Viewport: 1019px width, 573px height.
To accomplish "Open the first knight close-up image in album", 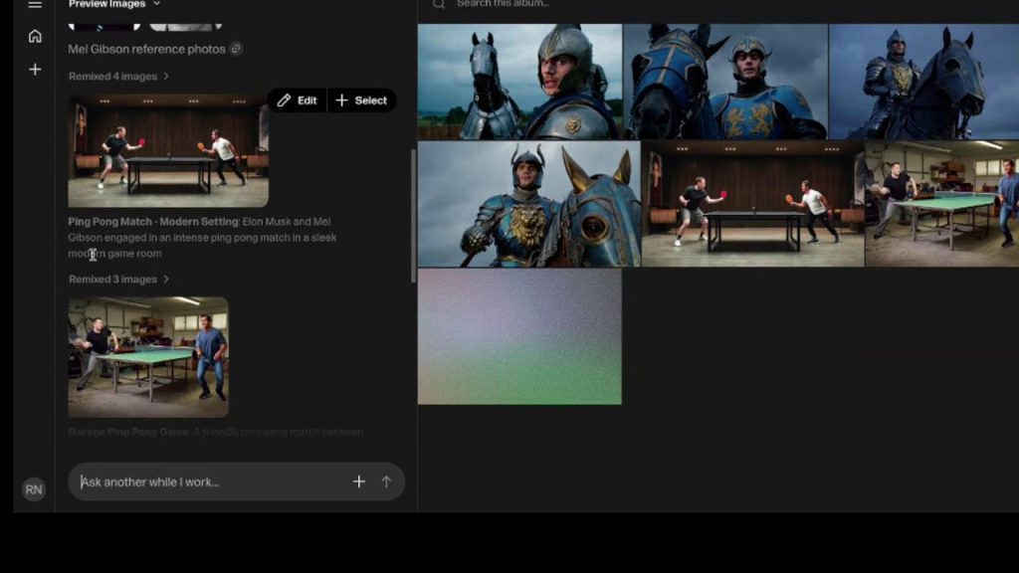I will [519, 82].
